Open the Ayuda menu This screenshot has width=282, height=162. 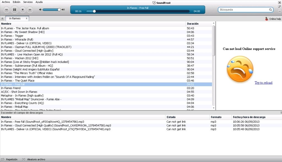tap(39, 2)
